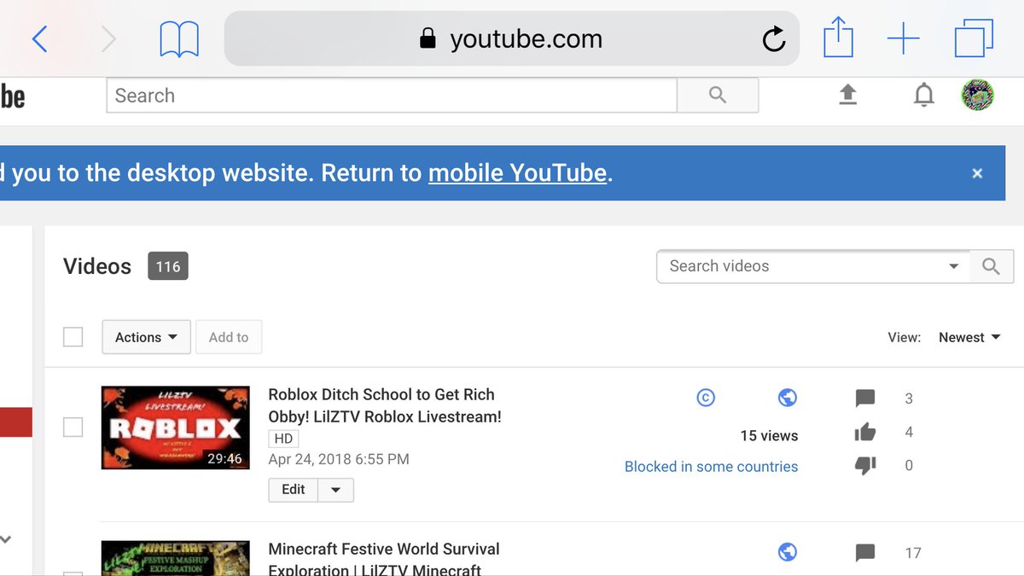
Task: Click public globe icon on Roblox video
Action: 788,398
